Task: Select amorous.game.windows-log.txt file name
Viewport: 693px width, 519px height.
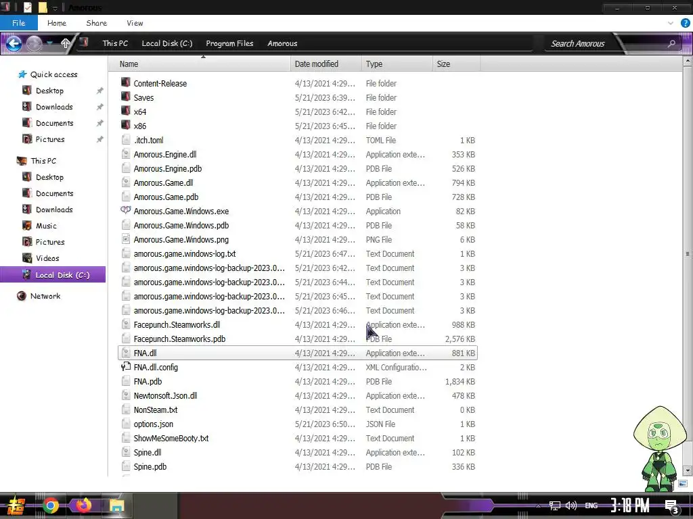Action: point(185,254)
